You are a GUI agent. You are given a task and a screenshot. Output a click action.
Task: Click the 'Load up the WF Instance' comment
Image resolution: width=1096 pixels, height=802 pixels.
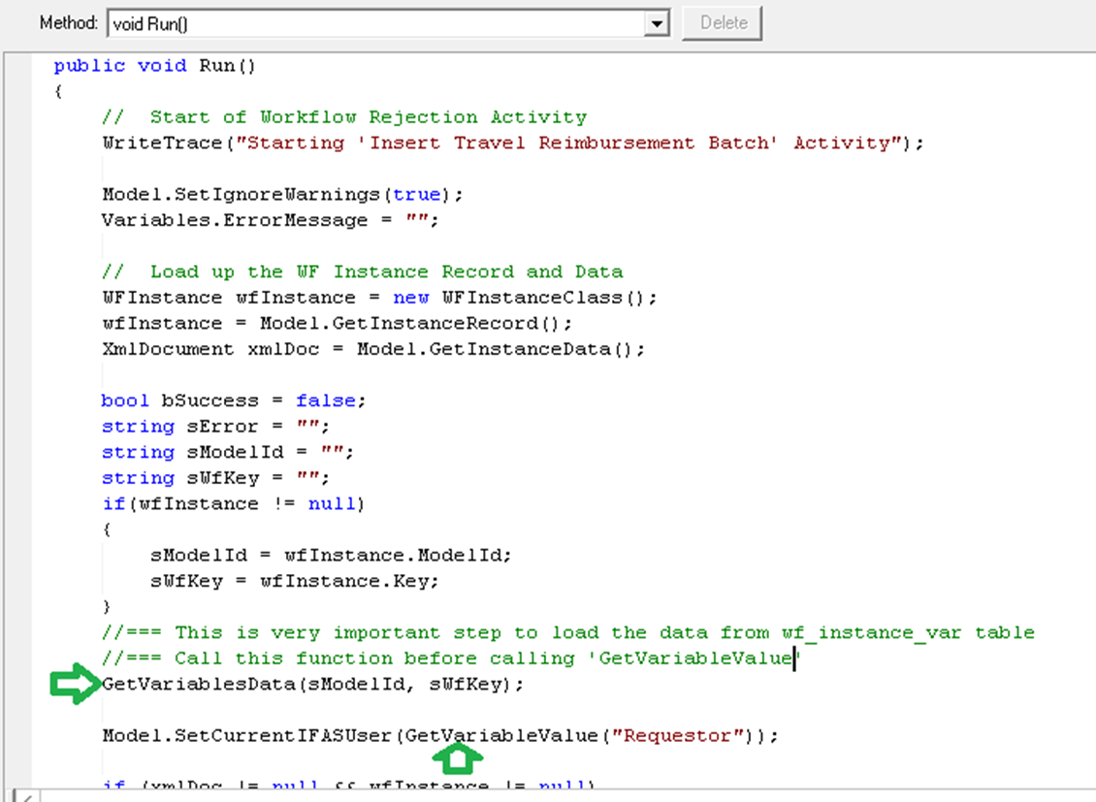pyautogui.click(x=386, y=272)
